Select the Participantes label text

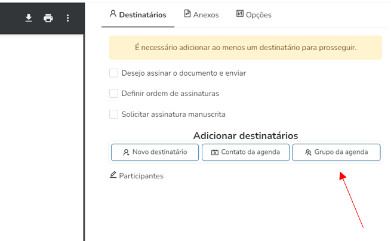[x=141, y=176]
